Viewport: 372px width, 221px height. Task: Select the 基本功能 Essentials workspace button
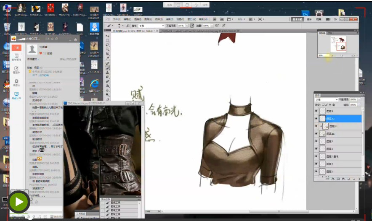(297, 19)
